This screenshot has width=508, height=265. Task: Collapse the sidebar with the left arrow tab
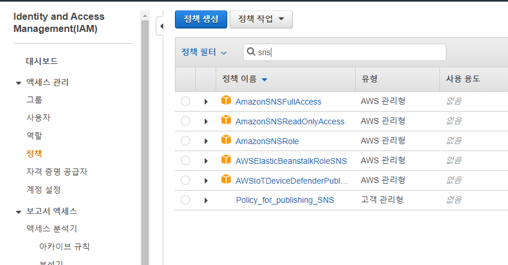point(160,26)
